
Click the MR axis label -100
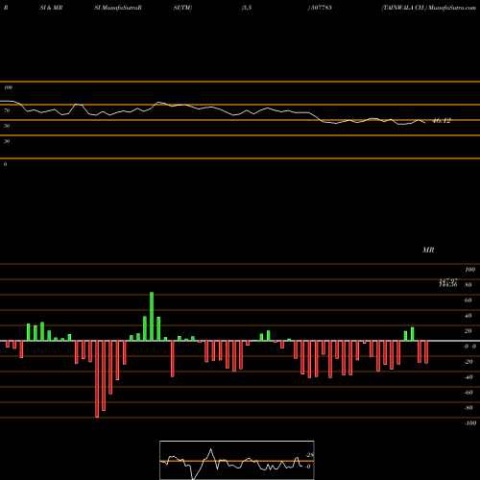tap(470, 423)
